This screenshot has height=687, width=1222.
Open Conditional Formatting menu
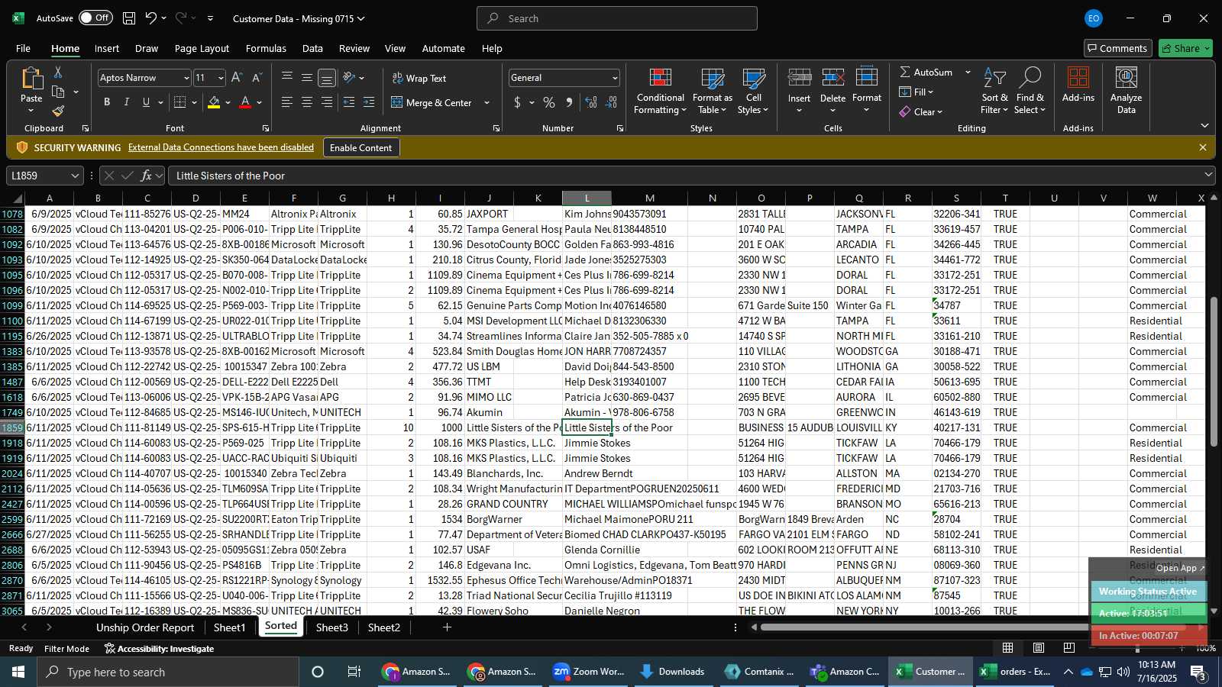coord(660,92)
